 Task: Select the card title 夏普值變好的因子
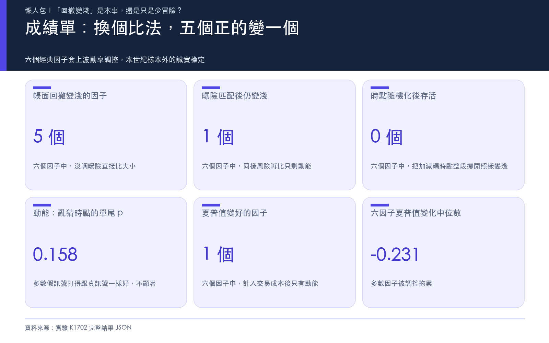(x=235, y=213)
